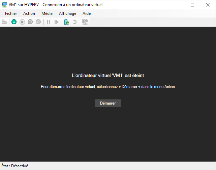Click the Turn Off stop icon
Screen dimensions: 216x170
click(x=22, y=22)
